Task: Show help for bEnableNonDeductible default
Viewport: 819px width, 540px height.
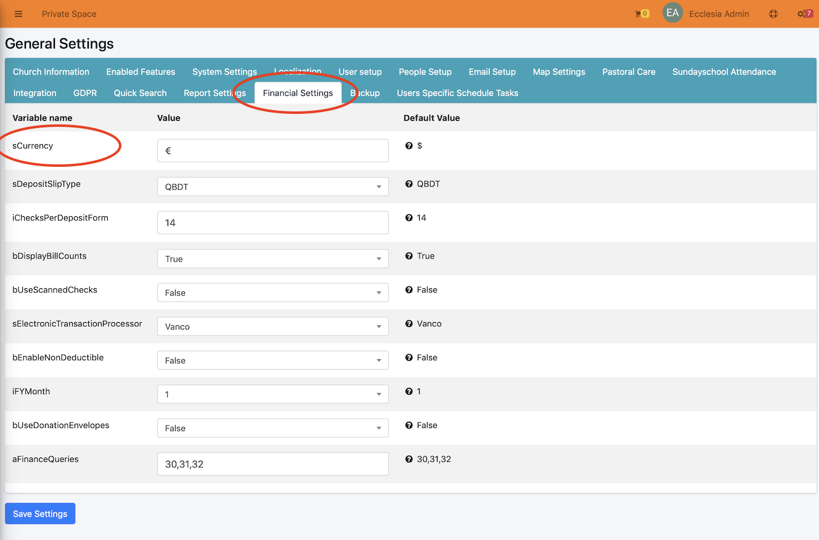Action: 409,358
